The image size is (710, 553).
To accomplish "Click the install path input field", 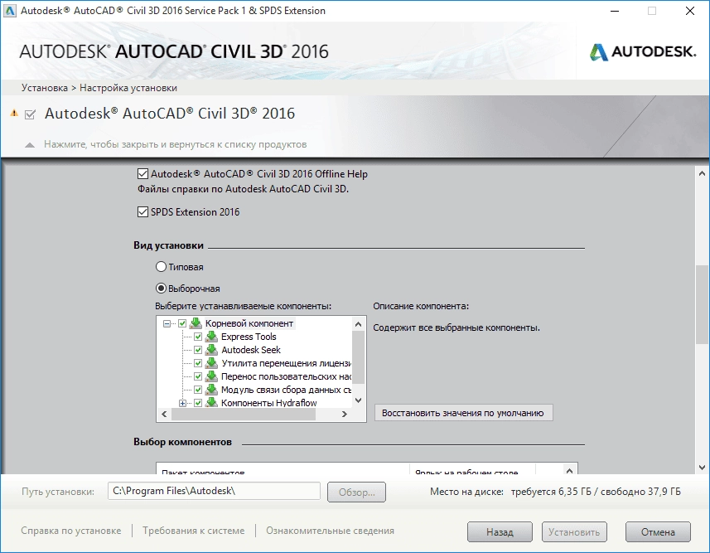I will pyautogui.click(x=215, y=491).
